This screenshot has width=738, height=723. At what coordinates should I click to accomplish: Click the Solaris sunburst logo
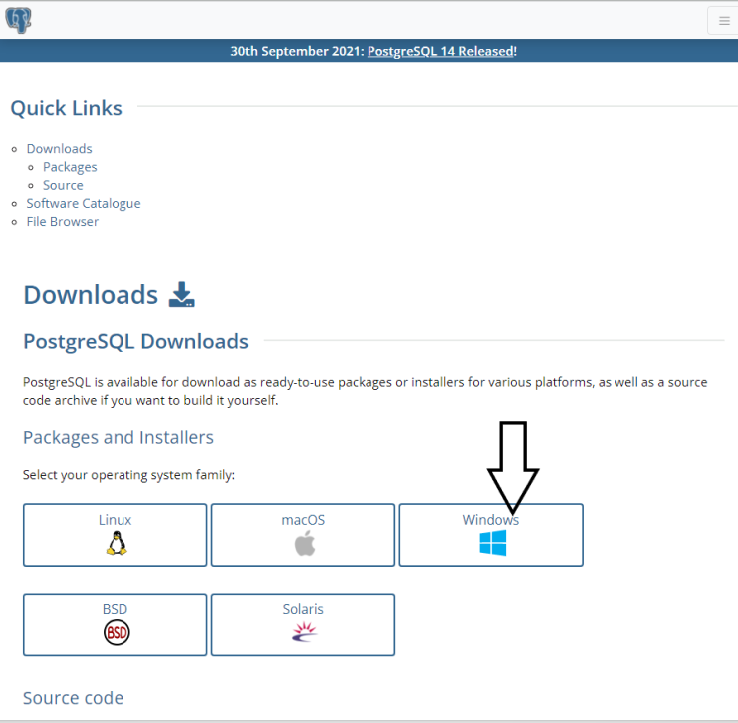[x=305, y=632]
